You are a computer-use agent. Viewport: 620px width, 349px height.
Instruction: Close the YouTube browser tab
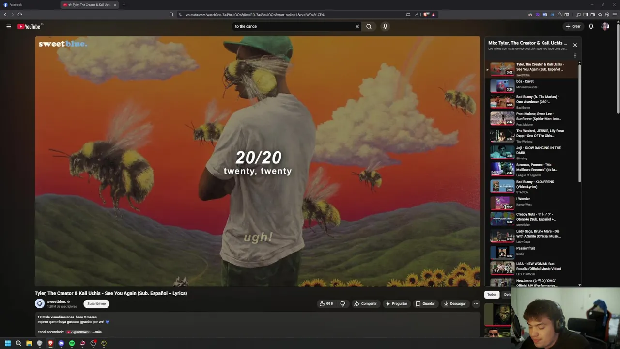(x=115, y=5)
